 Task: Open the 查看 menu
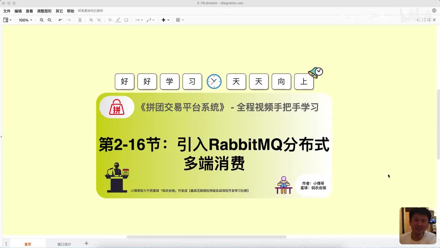[x=30, y=11]
